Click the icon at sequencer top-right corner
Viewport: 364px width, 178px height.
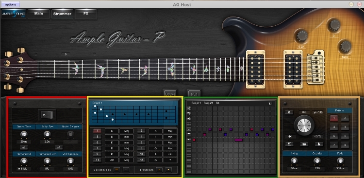270,103
